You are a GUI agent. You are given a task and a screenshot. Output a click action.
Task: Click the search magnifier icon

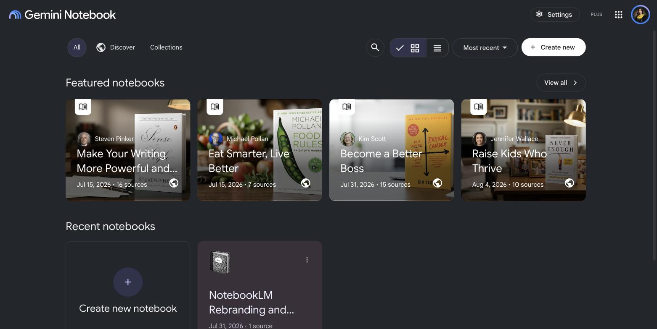[x=375, y=48]
